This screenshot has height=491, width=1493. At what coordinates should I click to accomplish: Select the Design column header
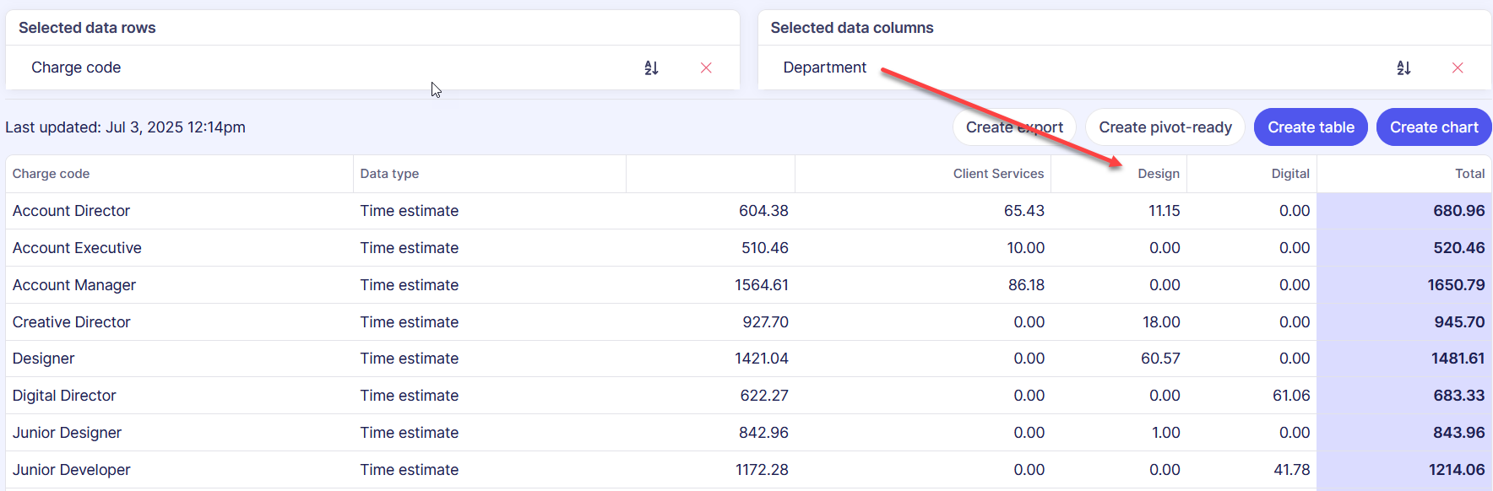point(1158,174)
